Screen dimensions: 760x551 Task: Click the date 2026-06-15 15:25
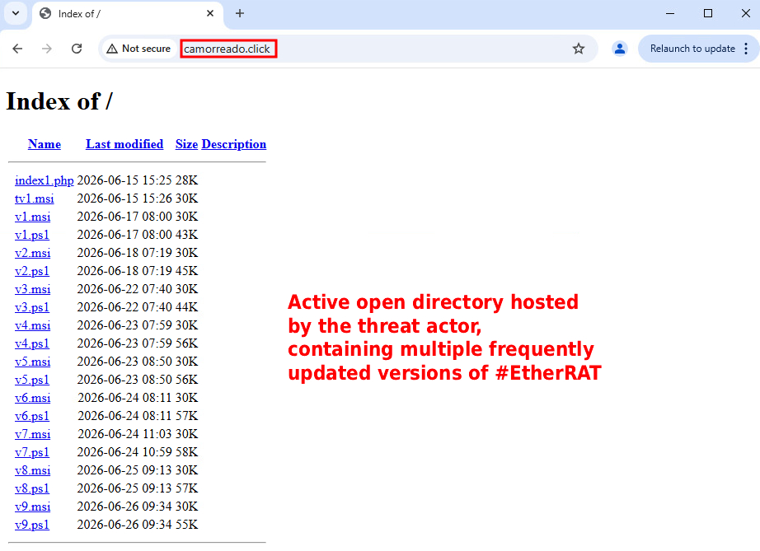pyautogui.click(x=124, y=180)
